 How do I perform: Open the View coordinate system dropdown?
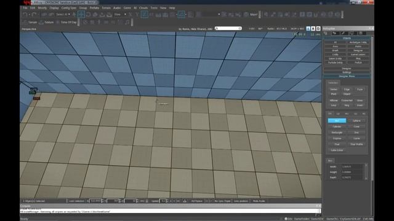120,15
